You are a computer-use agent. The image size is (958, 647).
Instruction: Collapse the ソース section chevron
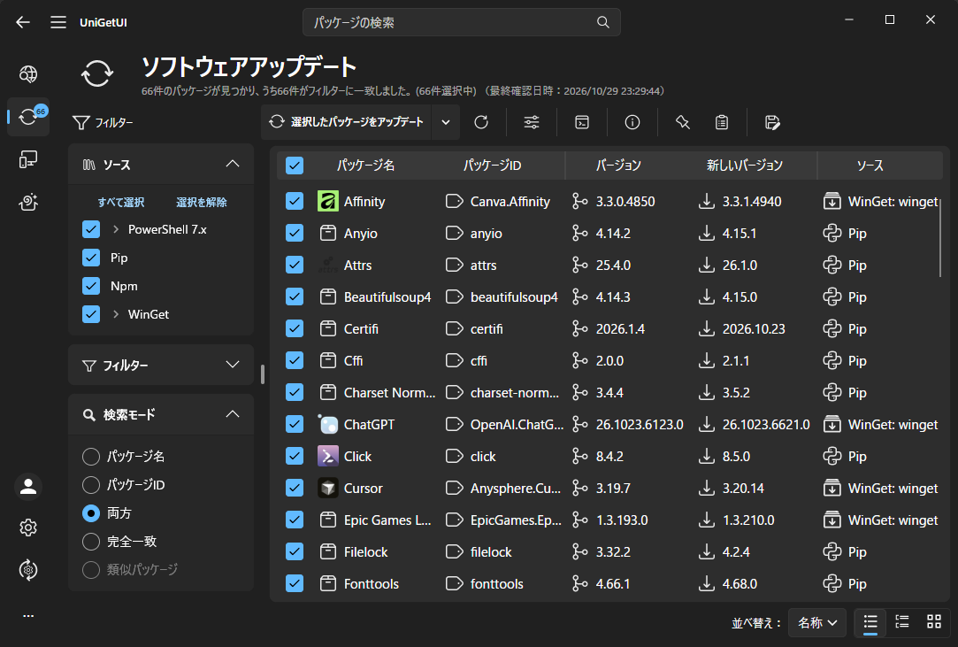click(233, 164)
